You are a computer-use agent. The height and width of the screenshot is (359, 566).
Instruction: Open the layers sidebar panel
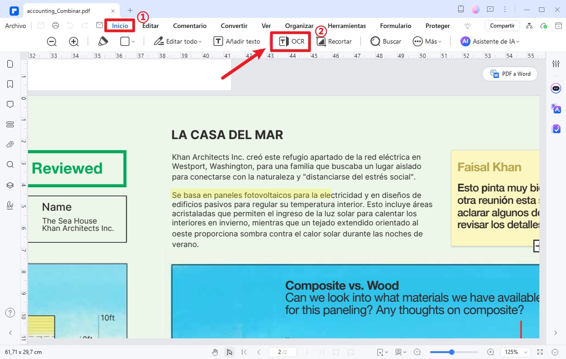[x=10, y=185]
